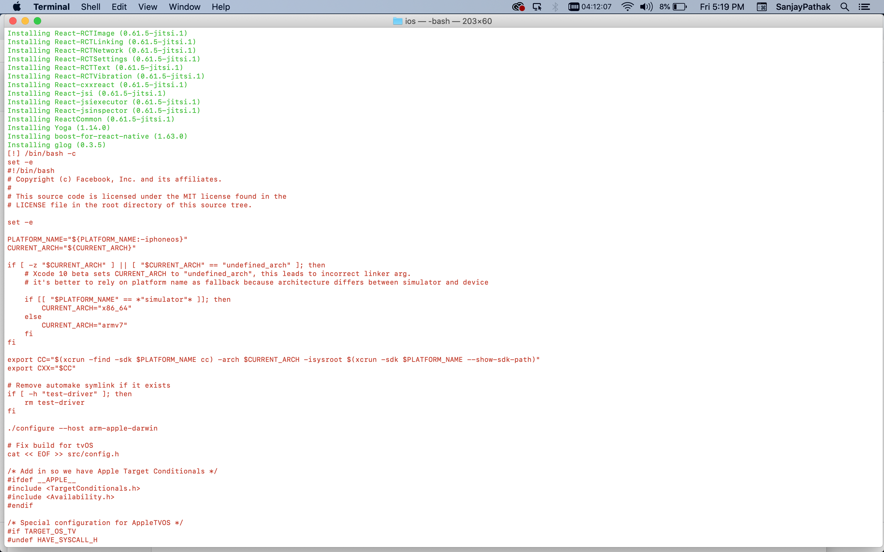Open the 04:12:07 recording timer menu
This screenshot has height=552, width=884.
coord(590,6)
